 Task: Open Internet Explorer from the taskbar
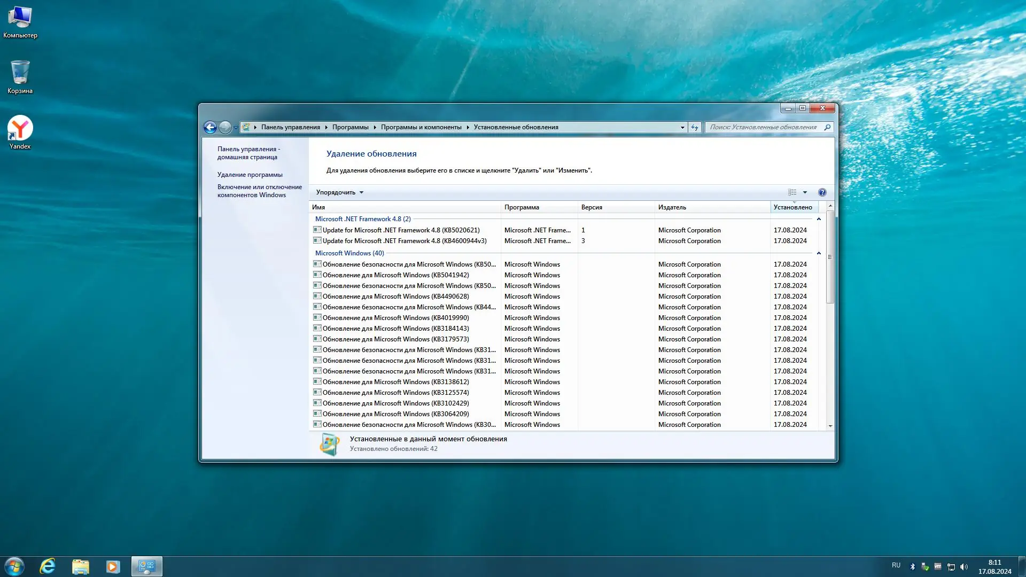click(48, 566)
